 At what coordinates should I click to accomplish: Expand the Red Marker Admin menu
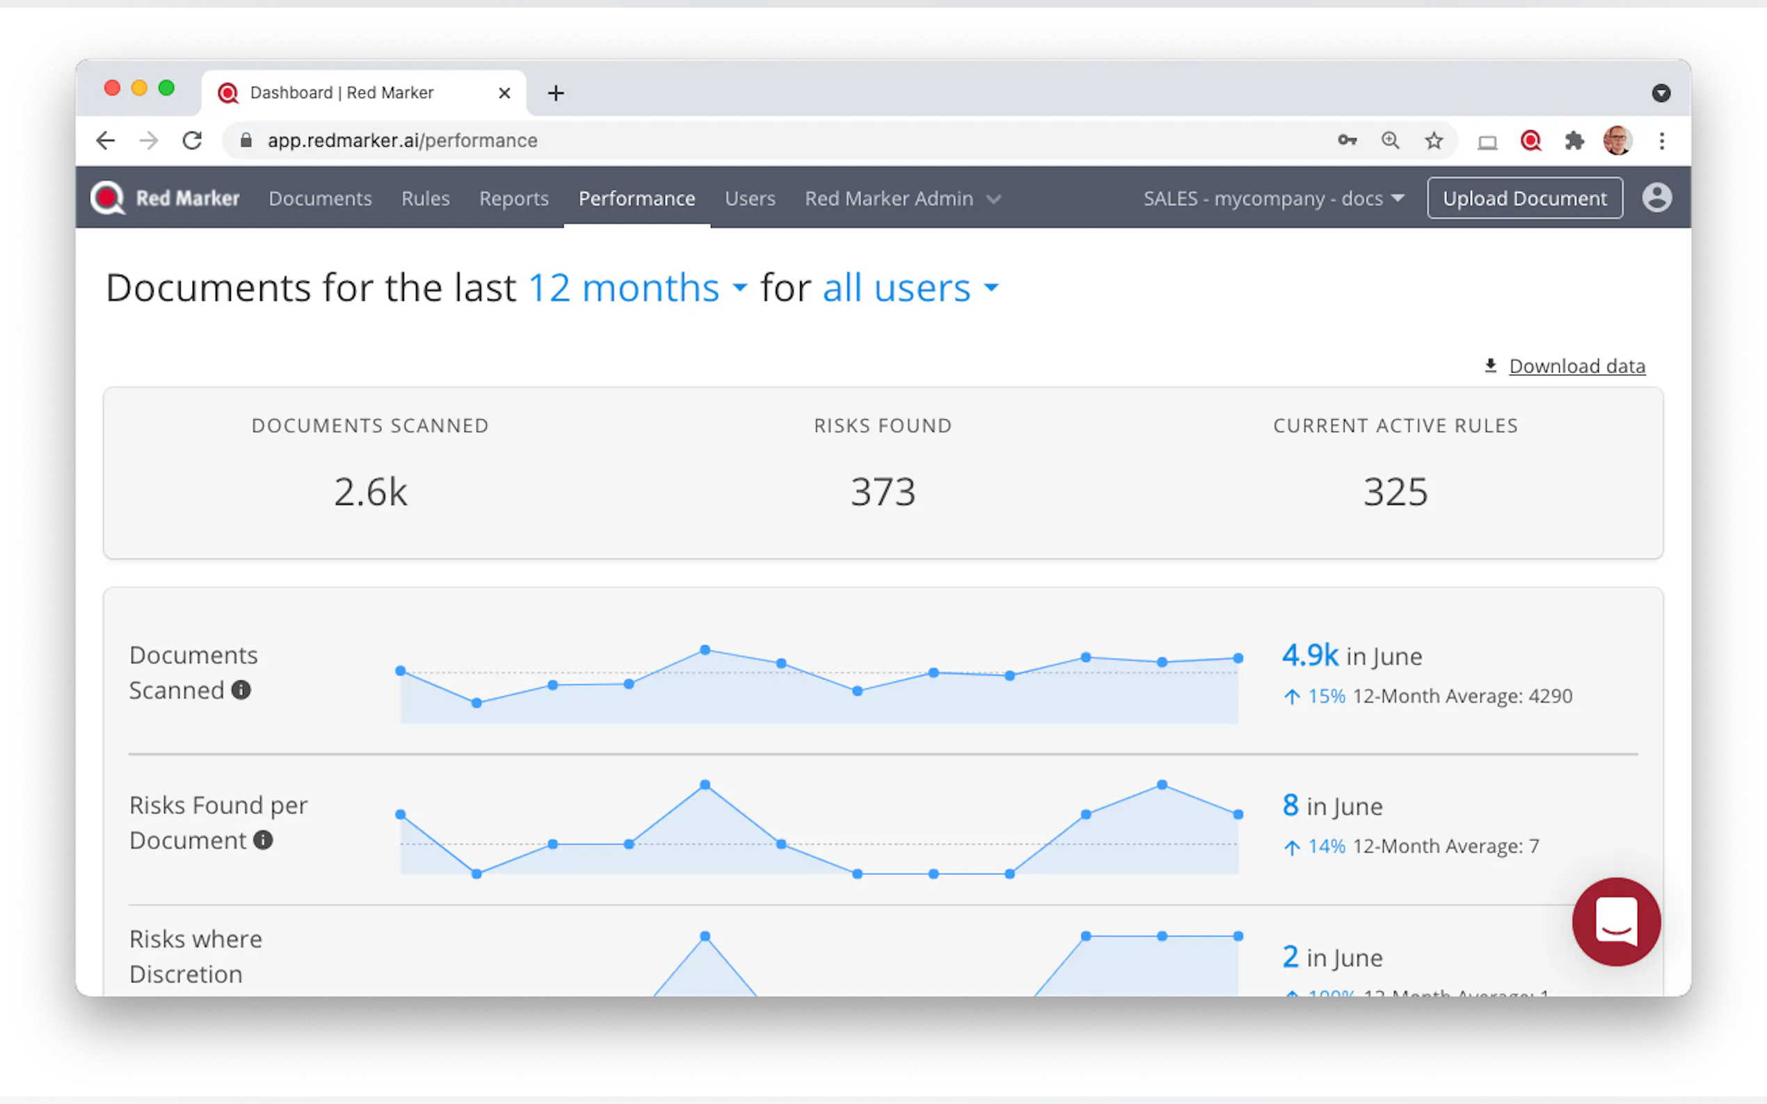coord(902,199)
